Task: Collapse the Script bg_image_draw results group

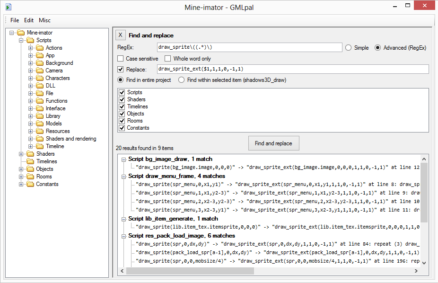Action: point(123,159)
